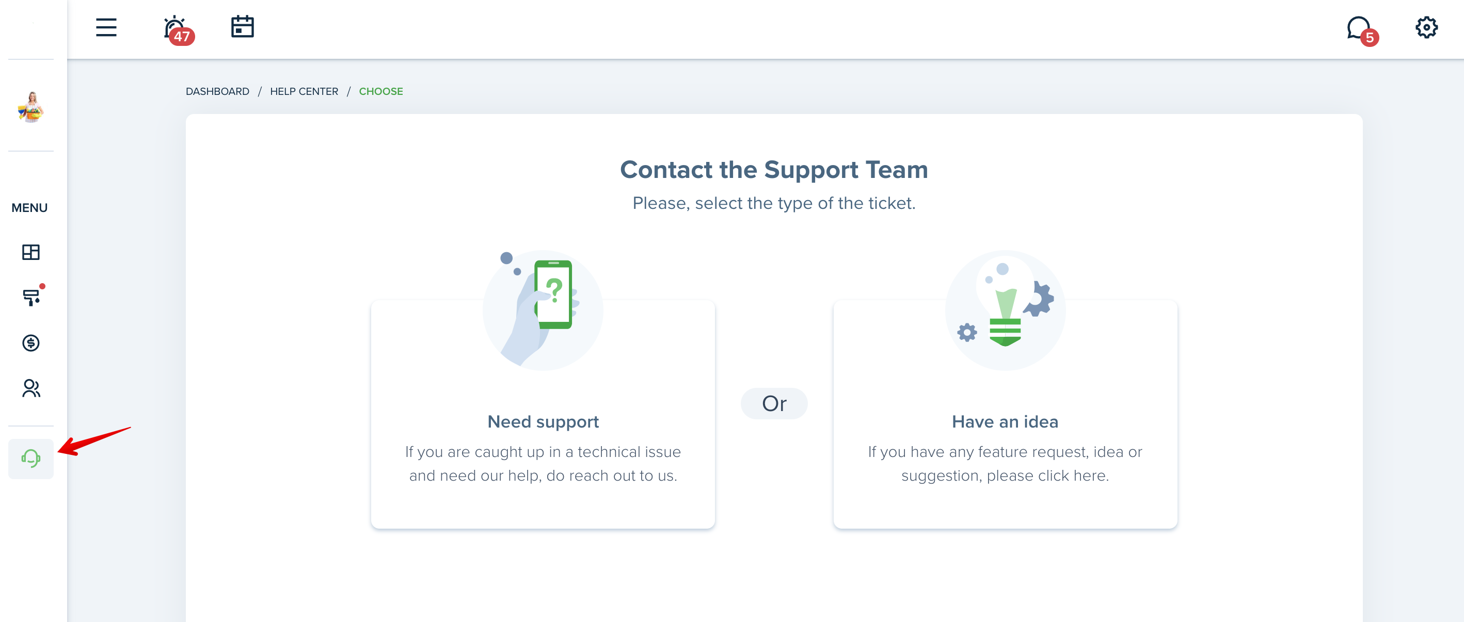Click the MENU sidebar label
This screenshot has height=622, width=1464.
click(x=29, y=208)
